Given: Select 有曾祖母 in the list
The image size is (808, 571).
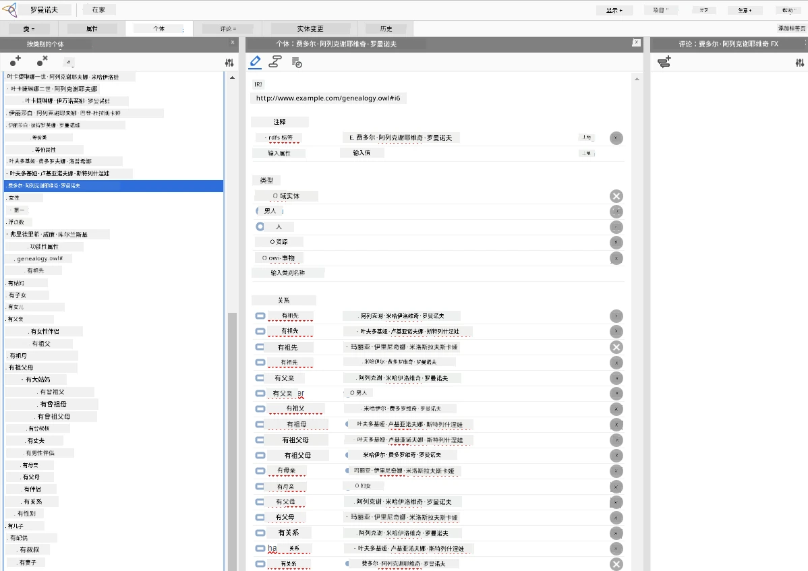Looking at the screenshot, I should tap(53, 404).
